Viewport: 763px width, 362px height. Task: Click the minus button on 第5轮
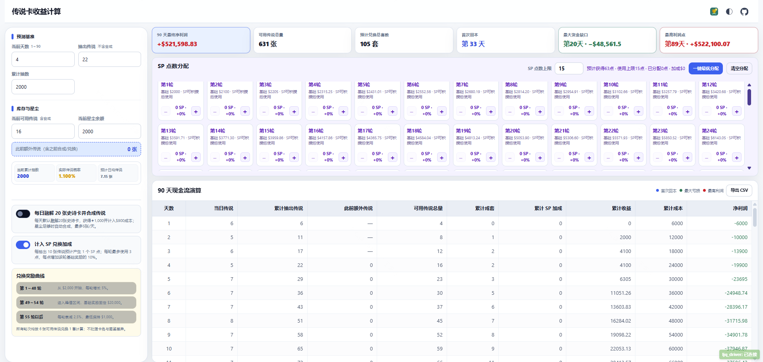[x=362, y=112]
